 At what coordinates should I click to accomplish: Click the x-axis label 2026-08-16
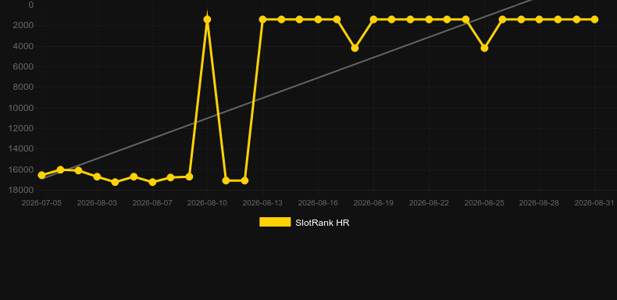318,203
